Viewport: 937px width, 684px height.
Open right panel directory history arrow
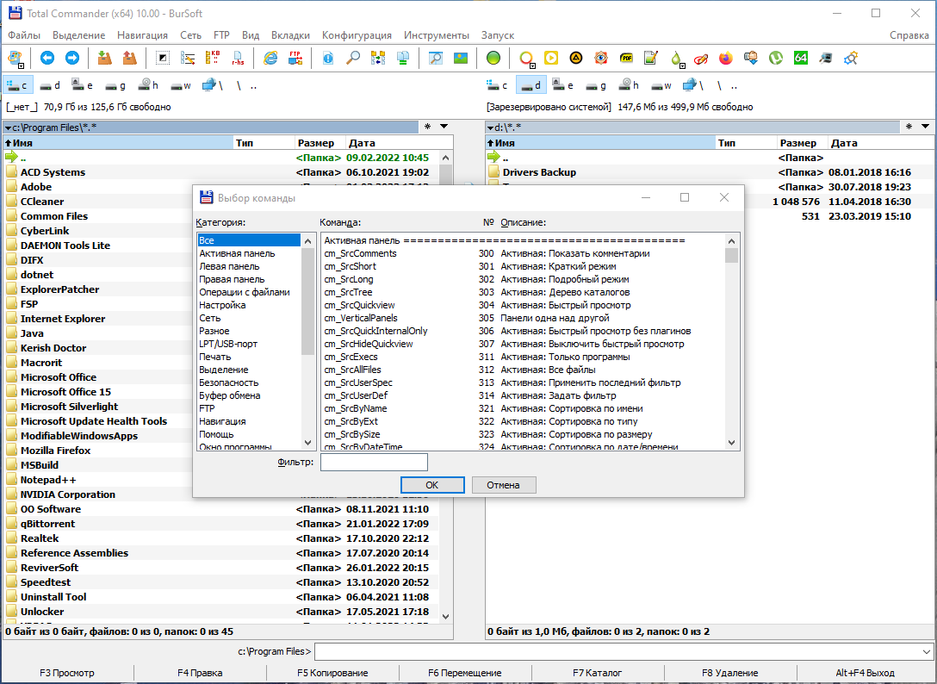tap(926, 126)
